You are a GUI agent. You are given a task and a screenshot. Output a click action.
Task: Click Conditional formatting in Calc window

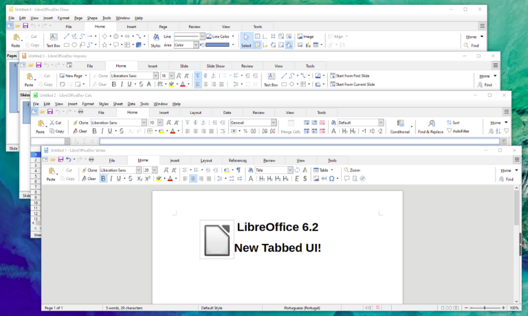pyautogui.click(x=400, y=127)
